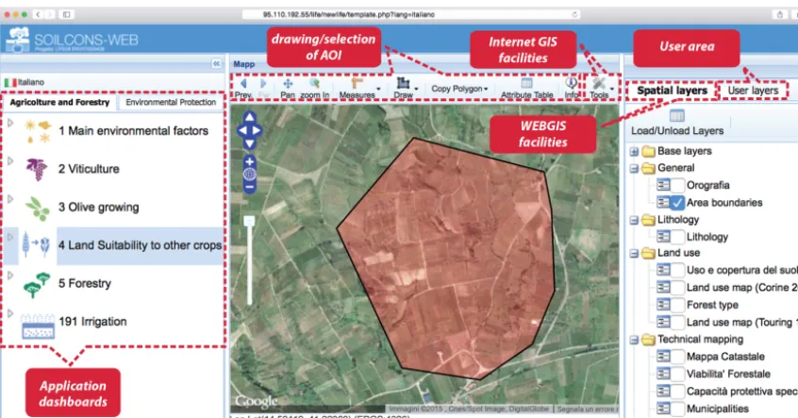Toggle Uso e copertura del suolo layer
The image size is (798, 418).
pyautogui.click(x=677, y=270)
